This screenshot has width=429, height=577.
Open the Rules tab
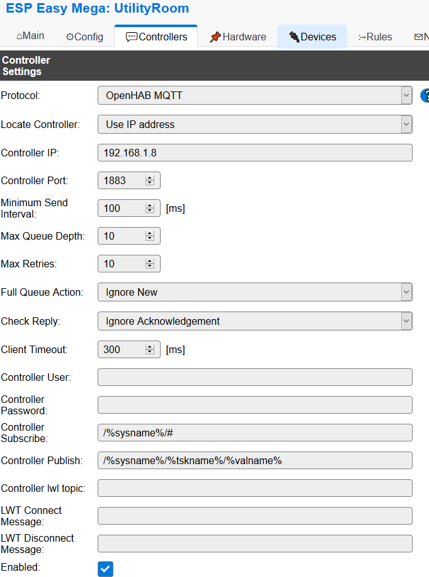tap(375, 37)
